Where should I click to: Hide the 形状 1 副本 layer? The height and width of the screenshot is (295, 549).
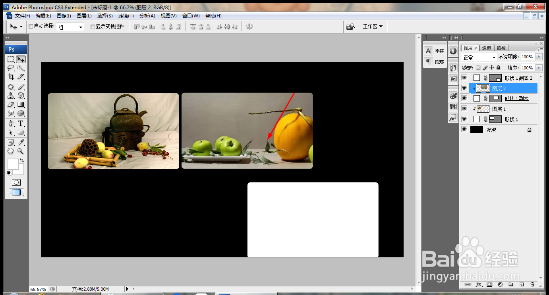coord(464,98)
